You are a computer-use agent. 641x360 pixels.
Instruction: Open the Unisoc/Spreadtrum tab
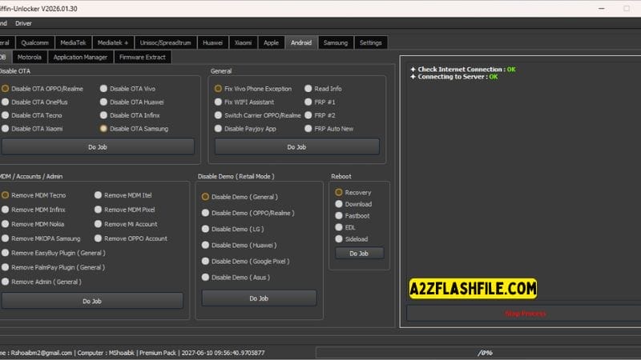click(x=166, y=42)
